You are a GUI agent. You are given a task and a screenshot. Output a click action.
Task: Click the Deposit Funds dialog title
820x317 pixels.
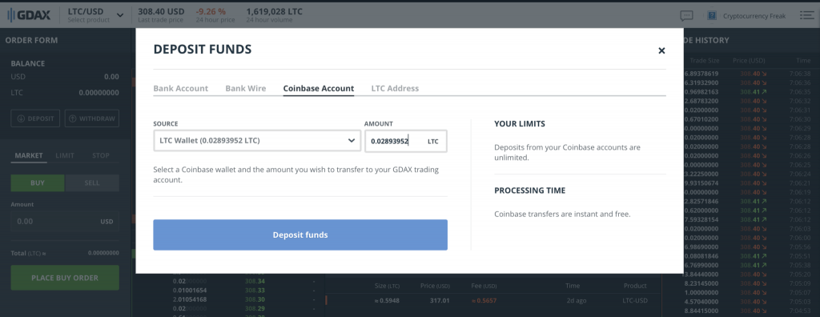tap(203, 50)
